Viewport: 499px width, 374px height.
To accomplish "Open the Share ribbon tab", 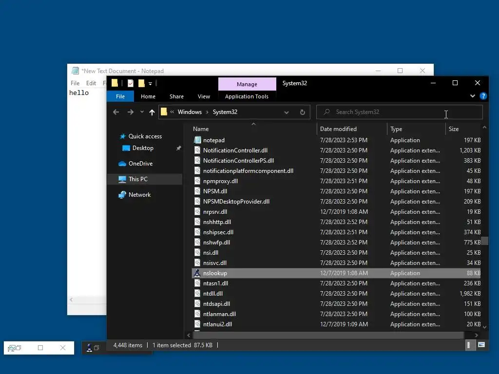I will pos(176,96).
